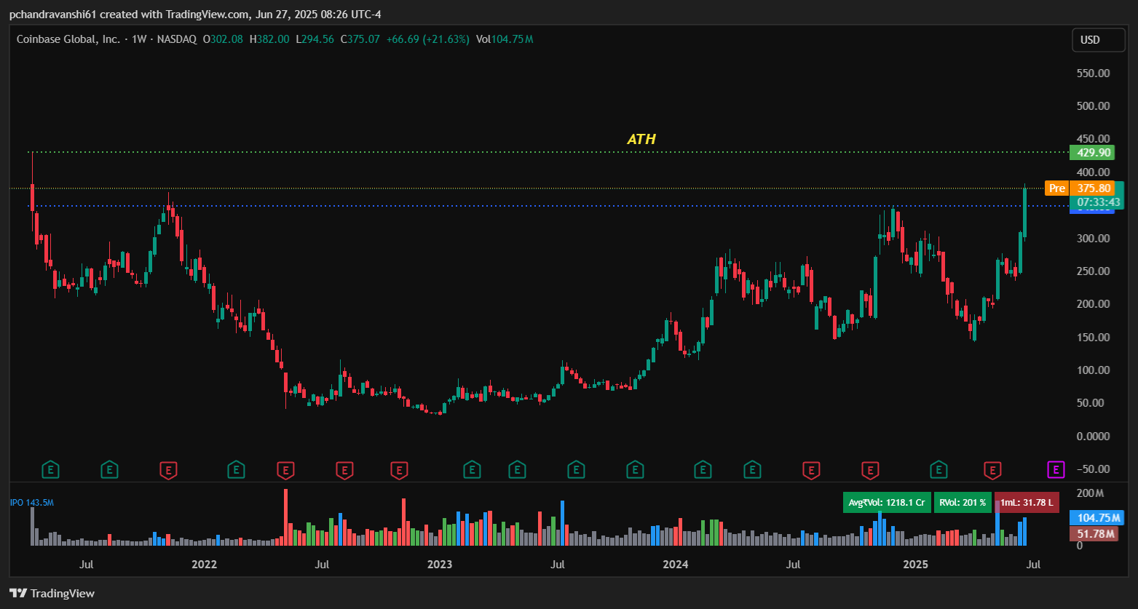
Task: Click the AvgVol 1218.1 Cr badge
Action: 887,502
